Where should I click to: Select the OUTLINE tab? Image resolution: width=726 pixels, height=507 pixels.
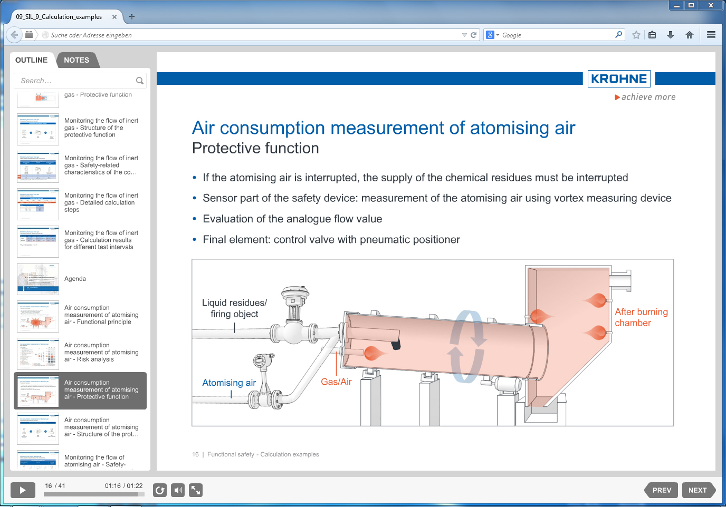(32, 60)
